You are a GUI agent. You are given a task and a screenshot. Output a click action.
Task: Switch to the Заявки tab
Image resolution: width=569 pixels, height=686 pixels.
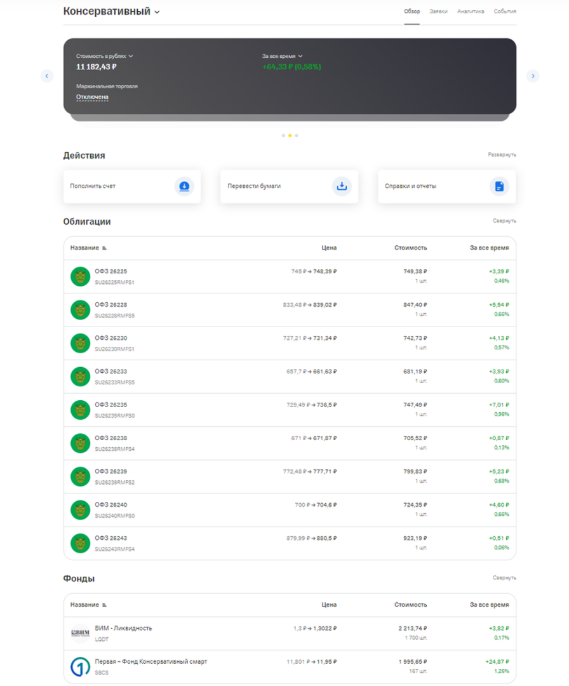(438, 11)
